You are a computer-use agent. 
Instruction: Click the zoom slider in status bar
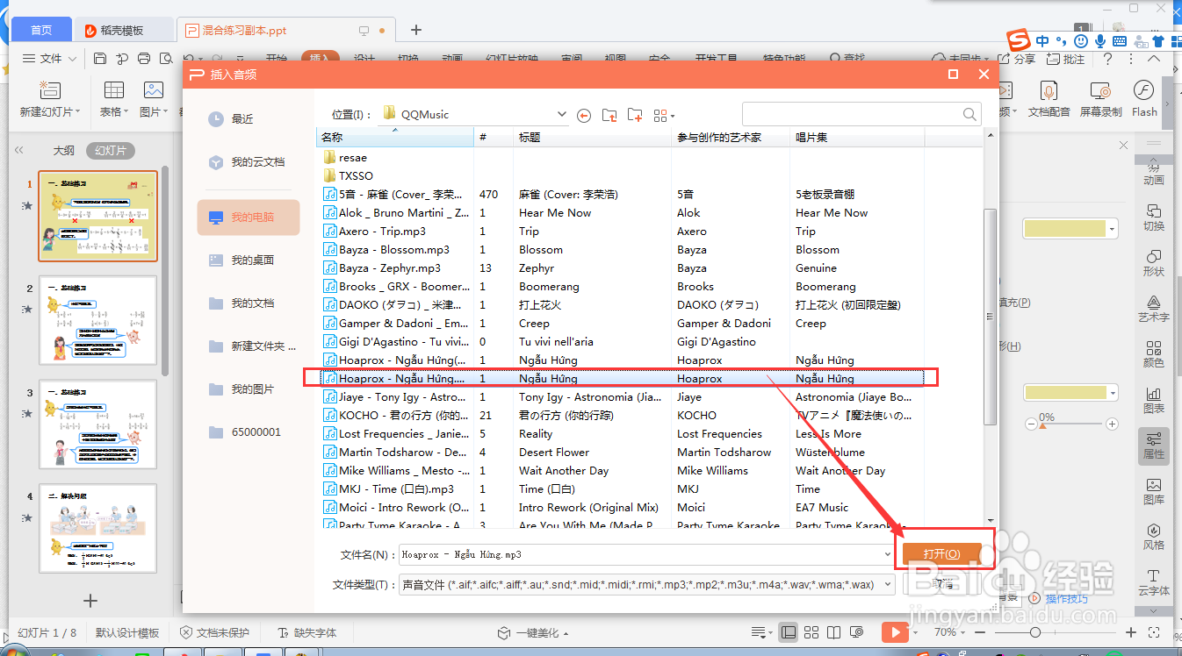coord(1035,632)
